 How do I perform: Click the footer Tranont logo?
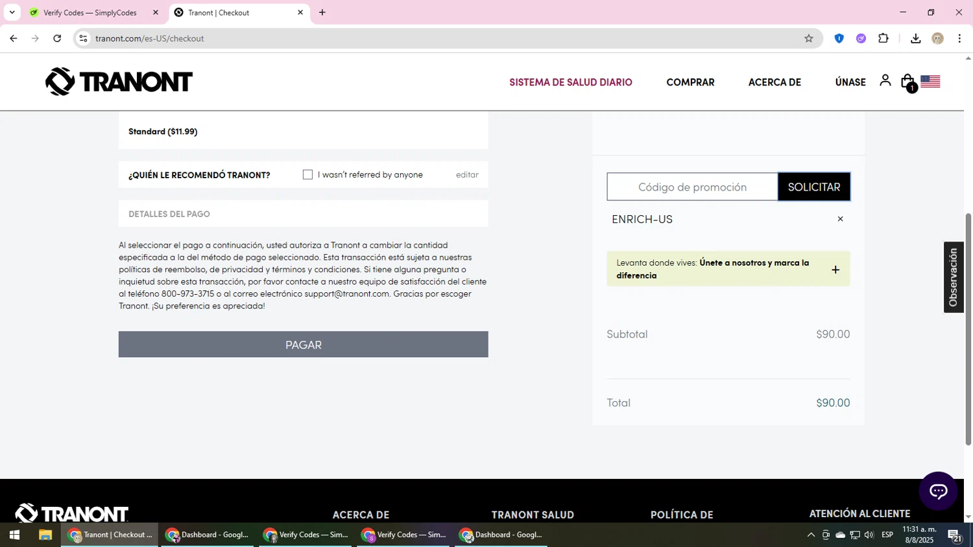pyautogui.click(x=72, y=513)
